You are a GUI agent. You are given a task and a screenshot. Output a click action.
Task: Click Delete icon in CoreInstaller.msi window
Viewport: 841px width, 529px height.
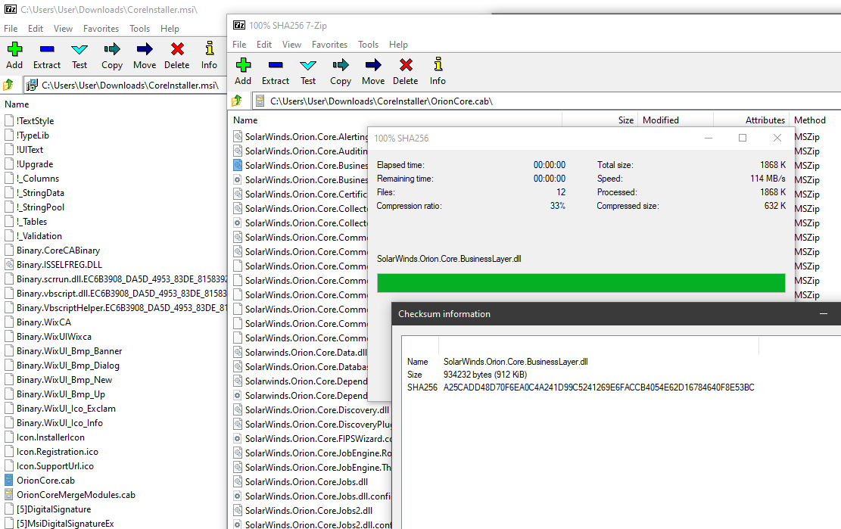click(x=177, y=49)
